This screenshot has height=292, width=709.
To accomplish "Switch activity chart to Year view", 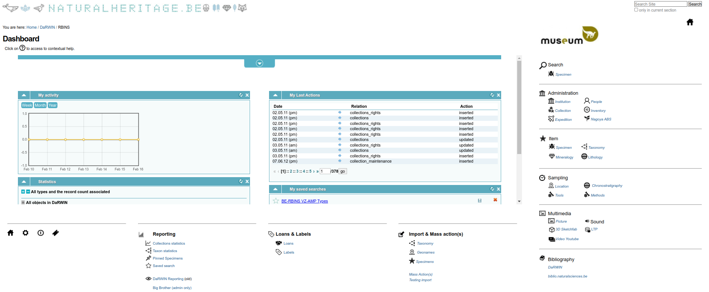I will point(53,105).
